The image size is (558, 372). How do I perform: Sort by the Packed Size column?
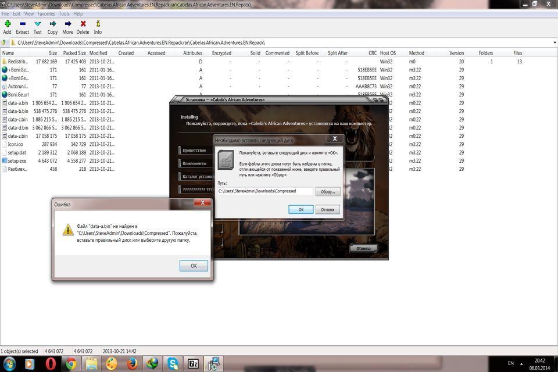click(74, 53)
